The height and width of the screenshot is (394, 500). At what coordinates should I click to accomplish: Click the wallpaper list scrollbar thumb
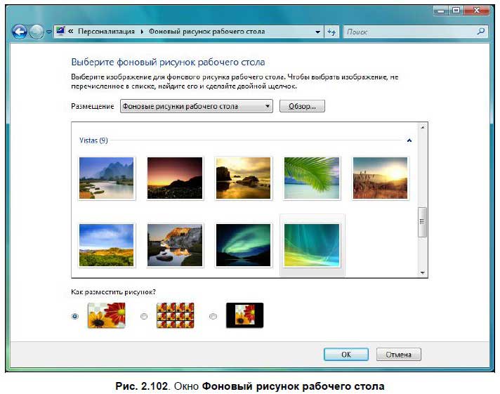(422, 222)
